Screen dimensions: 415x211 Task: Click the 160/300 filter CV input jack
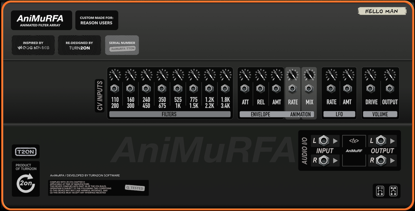tap(130, 89)
